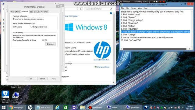
Task: Open File Explorer from the taskbar
Action: 82,107
